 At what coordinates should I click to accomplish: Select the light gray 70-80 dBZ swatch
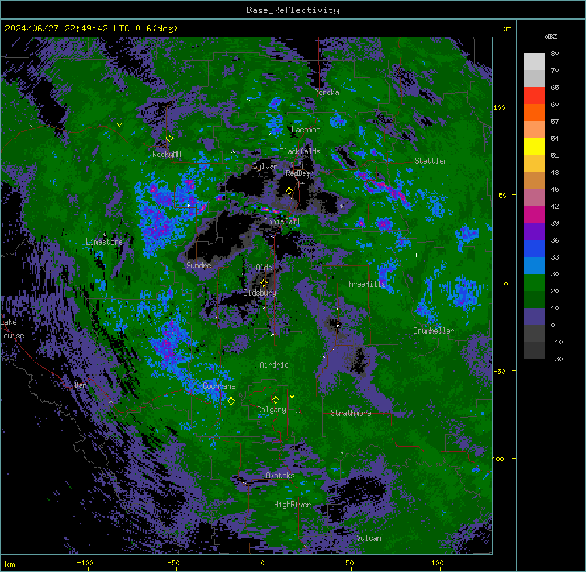pyautogui.click(x=534, y=62)
